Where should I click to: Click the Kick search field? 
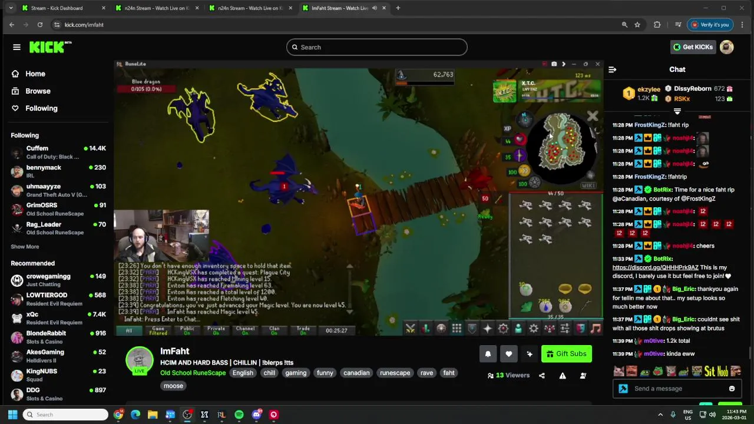point(377,47)
